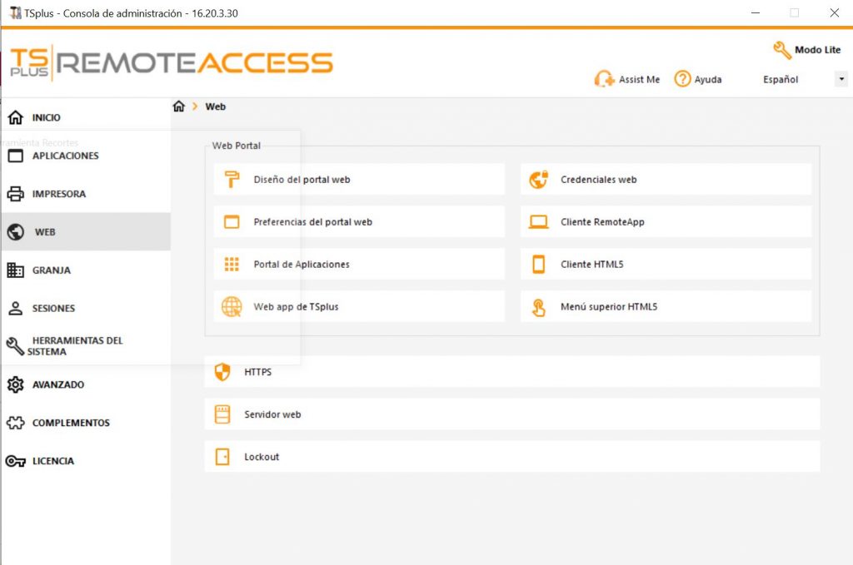Open the Servidor web settings row
This screenshot has height=565, width=853.
point(511,414)
